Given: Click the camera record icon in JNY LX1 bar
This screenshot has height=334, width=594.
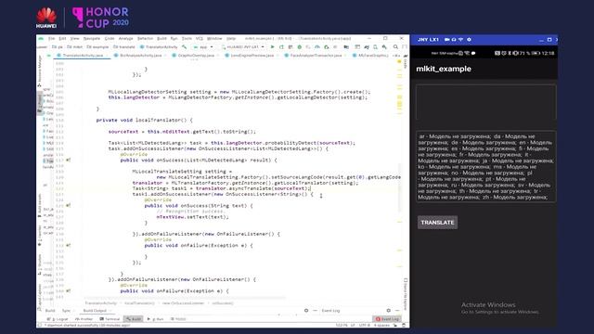Looking at the screenshot, I should 446,39.
